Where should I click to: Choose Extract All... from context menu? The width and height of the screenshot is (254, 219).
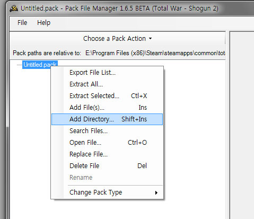[x=107, y=84]
